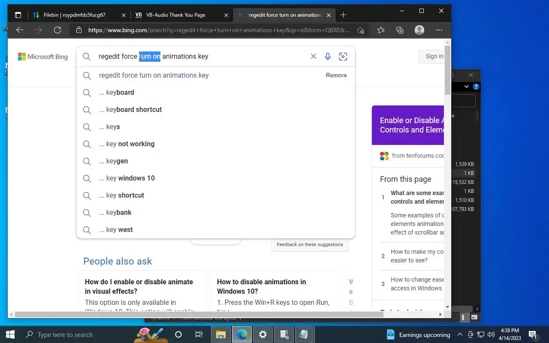Open the notification center icon
The width and height of the screenshot is (549, 343).
pyautogui.click(x=533, y=335)
